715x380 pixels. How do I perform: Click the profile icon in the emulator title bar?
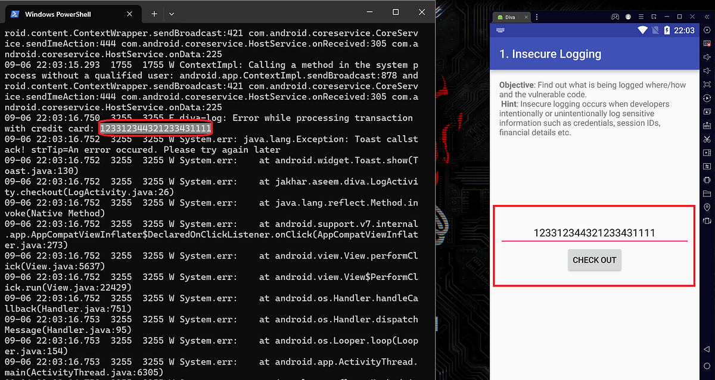click(628, 17)
